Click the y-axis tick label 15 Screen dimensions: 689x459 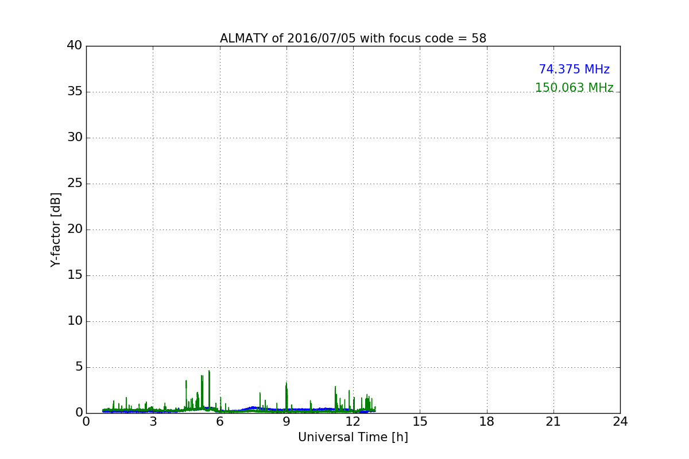75,275
